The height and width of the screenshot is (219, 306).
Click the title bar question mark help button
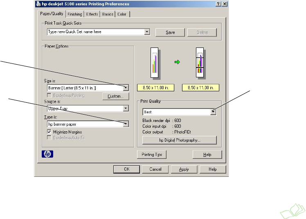click(x=218, y=4)
